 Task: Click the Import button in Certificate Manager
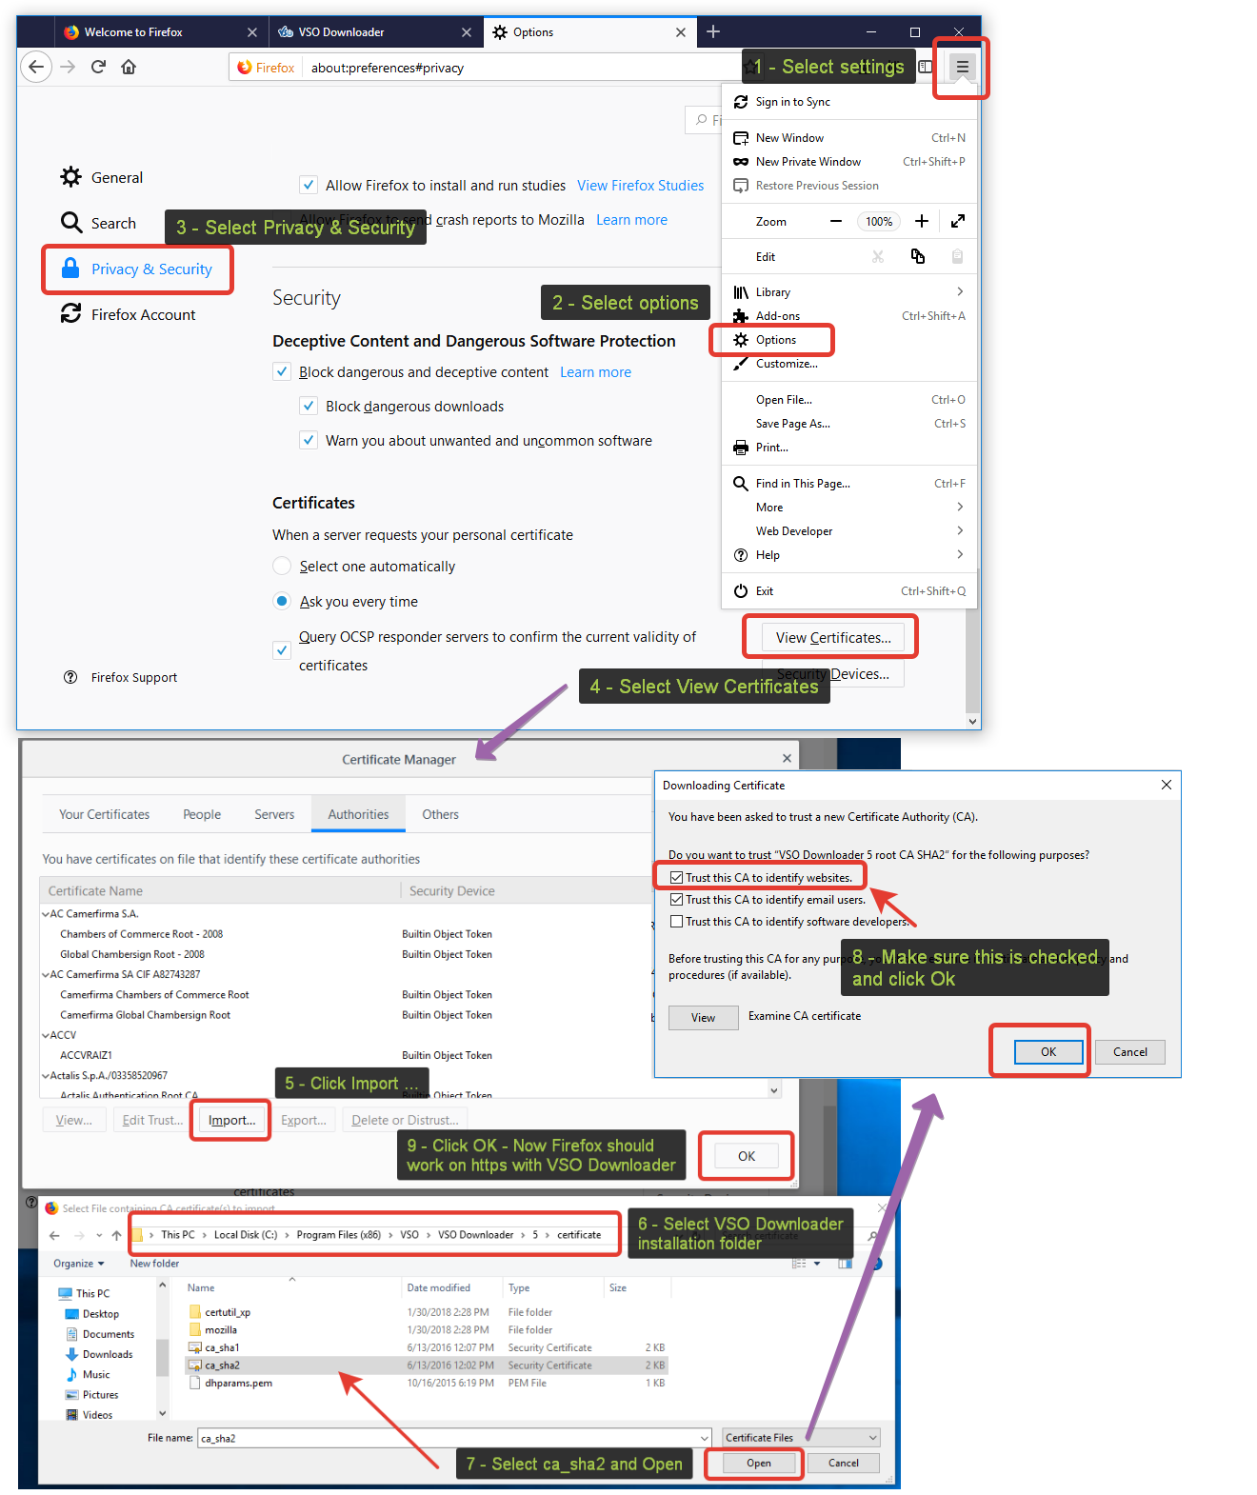tap(232, 1120)
